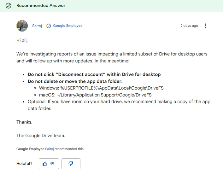Click the "Helpful?" label text
This screenshot has width=223, height=169.
pyautogui.click(x=24, y=164)
